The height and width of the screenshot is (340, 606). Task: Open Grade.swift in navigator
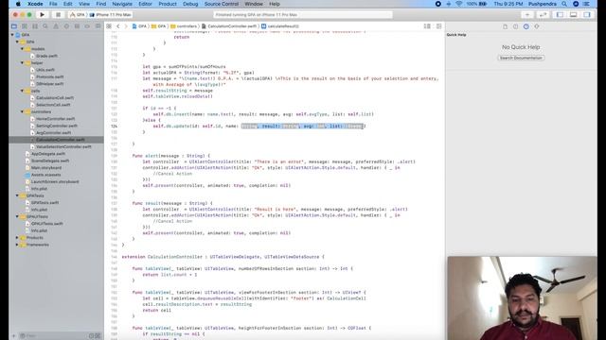point(46,56)
